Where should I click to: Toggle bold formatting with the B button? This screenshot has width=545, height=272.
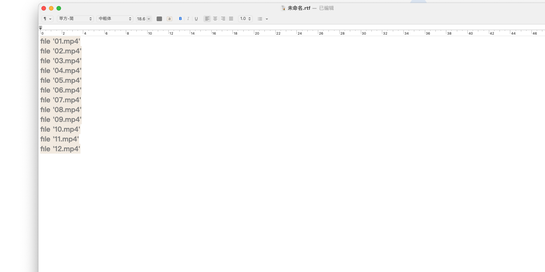(x=180, y=19)
